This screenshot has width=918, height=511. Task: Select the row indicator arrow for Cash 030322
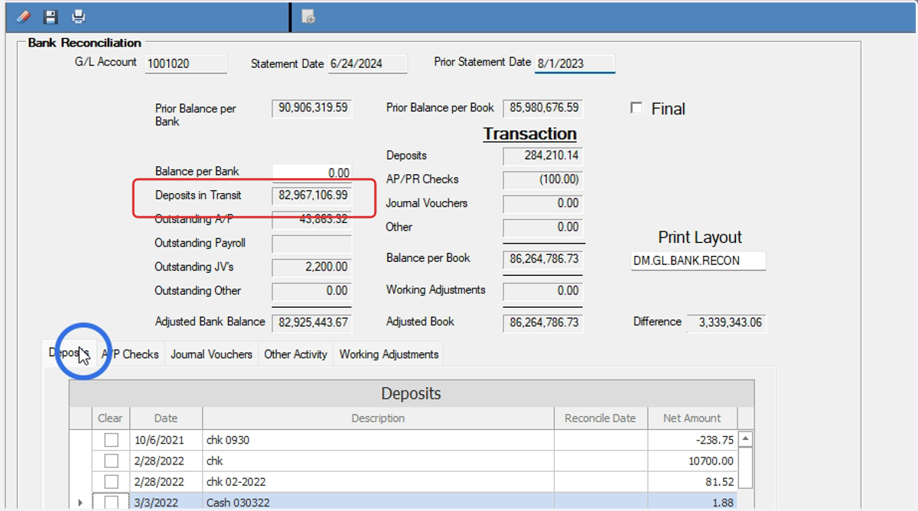[80, 503]
